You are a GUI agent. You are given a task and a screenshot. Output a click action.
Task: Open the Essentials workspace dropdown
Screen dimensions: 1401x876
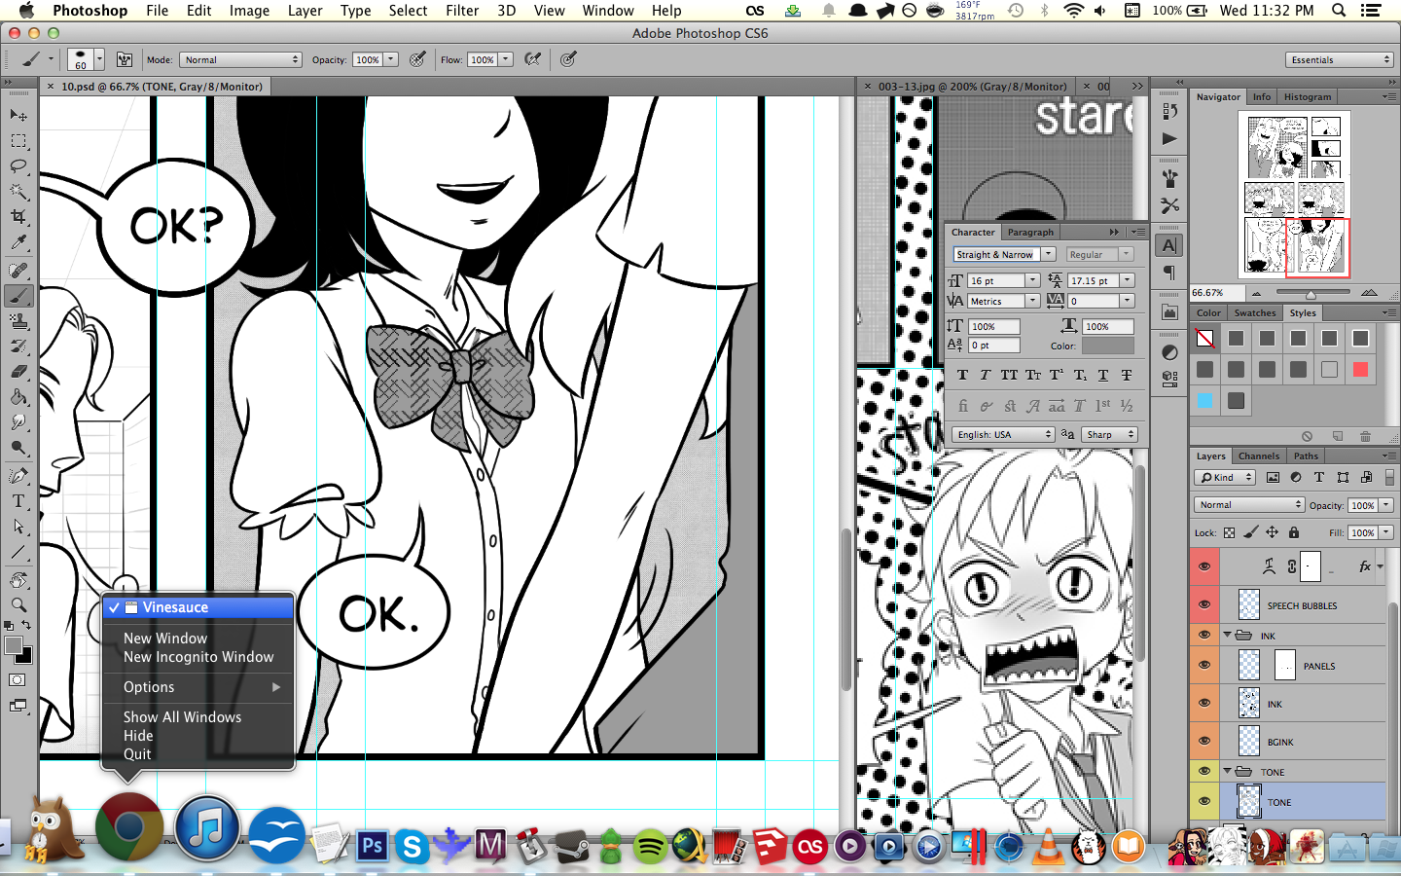[x=1339, y=59]
